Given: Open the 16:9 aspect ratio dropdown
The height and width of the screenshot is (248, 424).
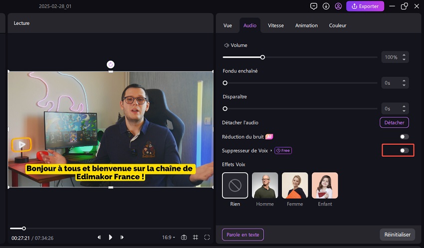Looking at the screenshot, I should click(x=169, y=238).
